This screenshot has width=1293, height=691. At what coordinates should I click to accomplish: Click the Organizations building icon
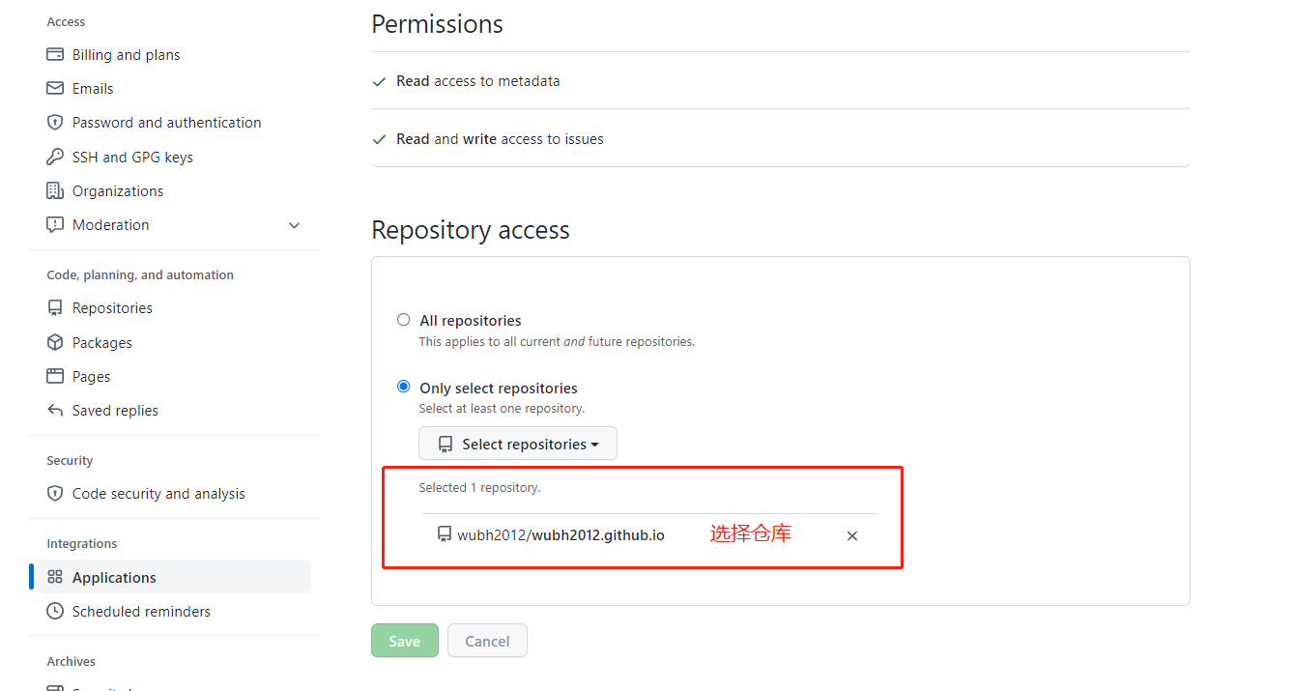pos(55,191)
